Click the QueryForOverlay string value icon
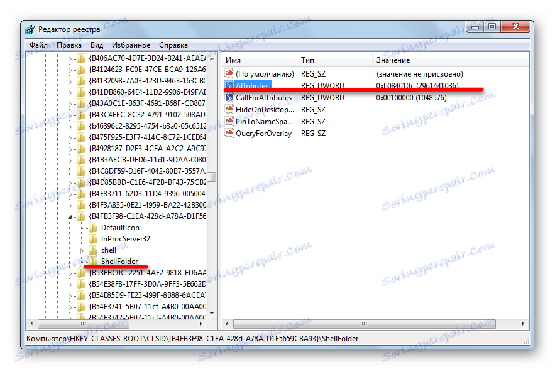555x370 pixels. (x=229, y=133)
